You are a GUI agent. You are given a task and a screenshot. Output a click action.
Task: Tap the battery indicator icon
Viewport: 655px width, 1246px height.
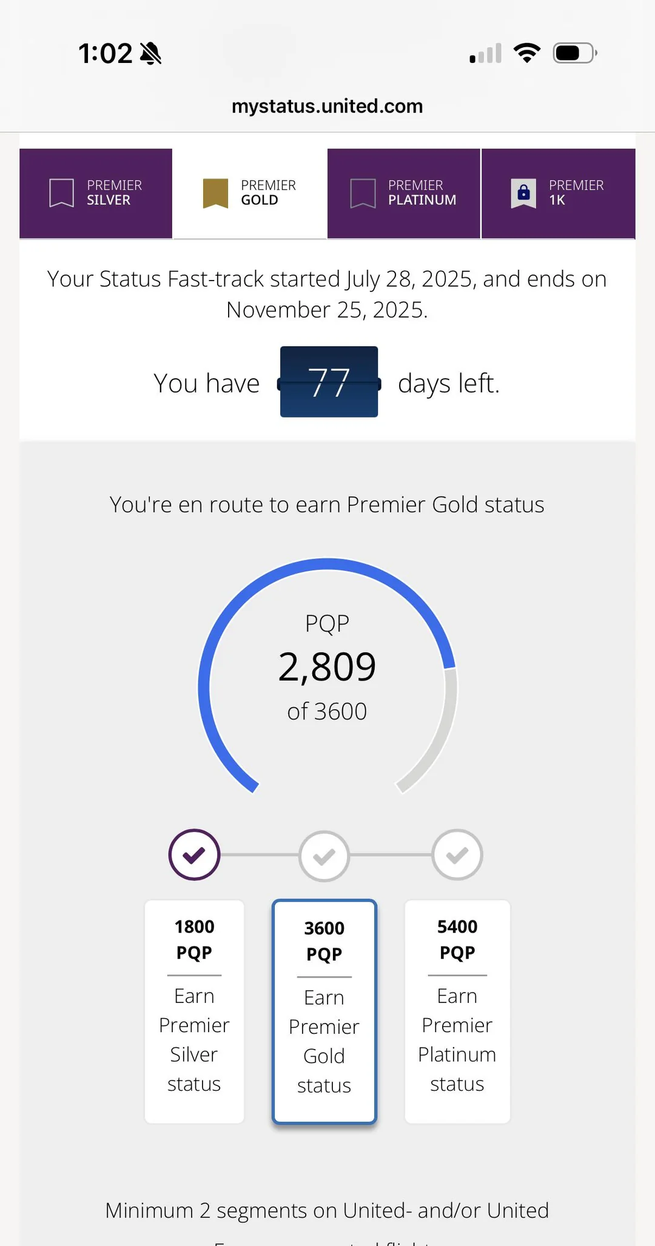574,53
